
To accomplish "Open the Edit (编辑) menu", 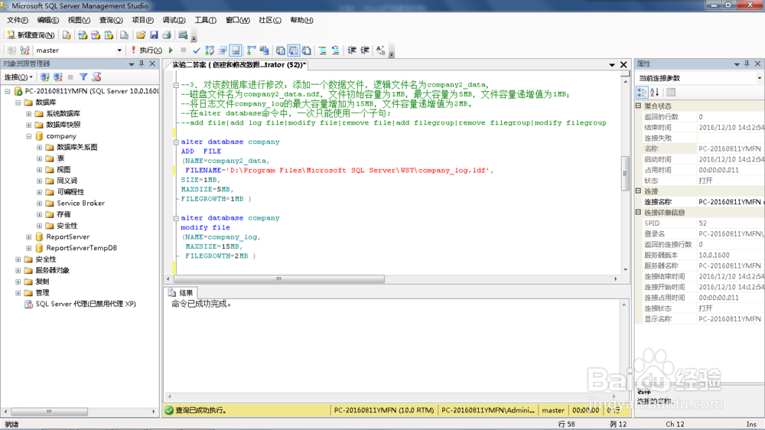I will pyautogui.click(x=47, y=20).
